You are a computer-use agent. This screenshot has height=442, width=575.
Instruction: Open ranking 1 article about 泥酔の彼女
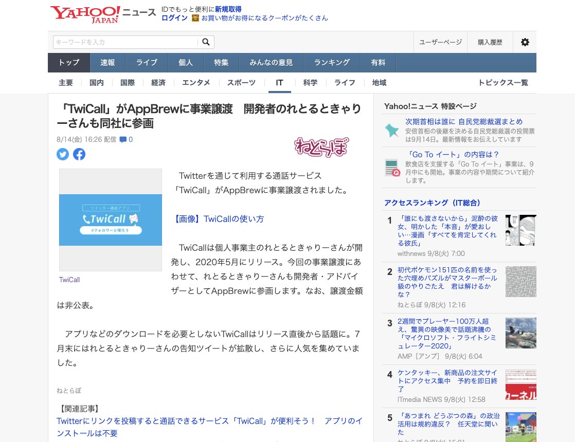[x=448, y=231]
